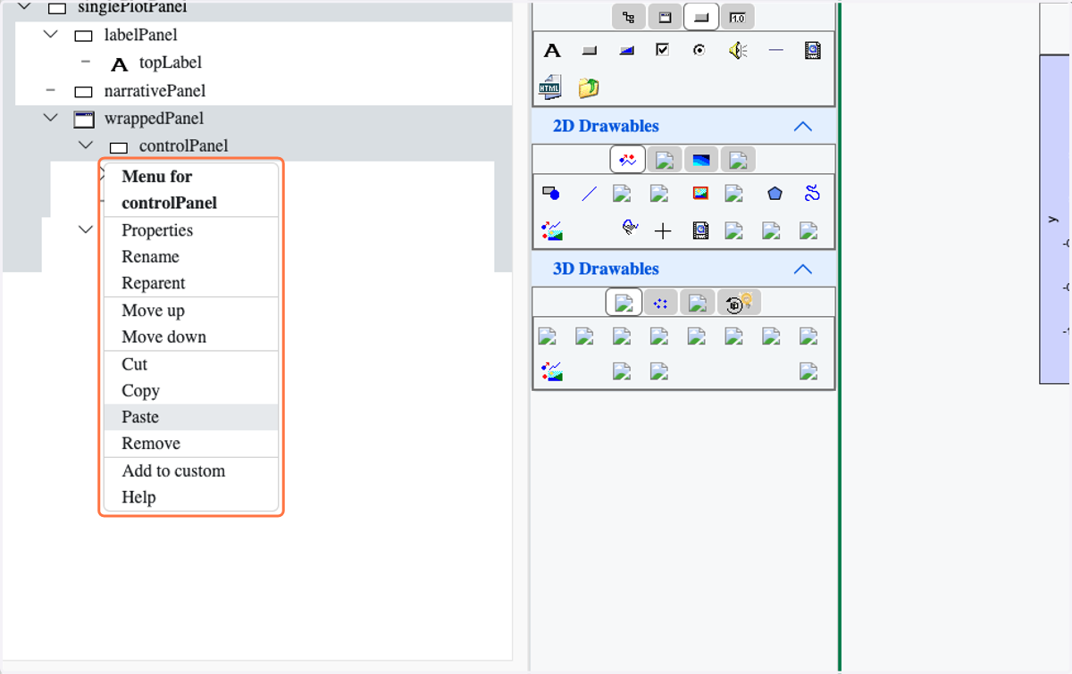
Task: Collapse the 3D Drawables section
Action: coord(802,269)
